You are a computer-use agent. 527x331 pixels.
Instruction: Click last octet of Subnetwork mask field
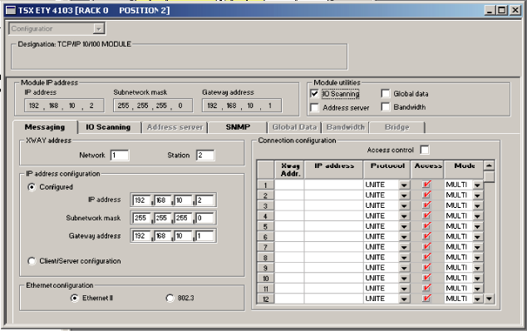[x=204, y=218]
